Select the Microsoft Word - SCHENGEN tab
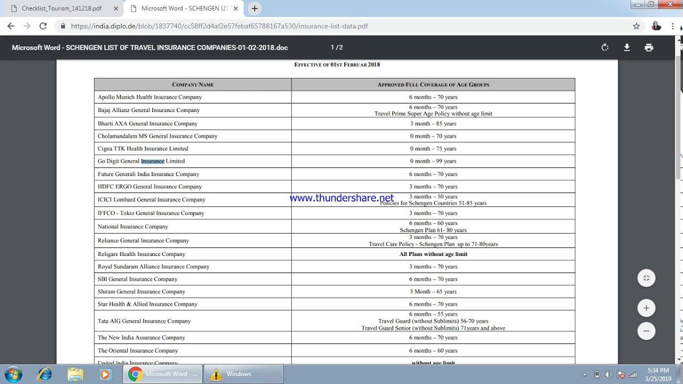Image resolution: width=683 pixels, height=384 pixels. coord(185,9)
